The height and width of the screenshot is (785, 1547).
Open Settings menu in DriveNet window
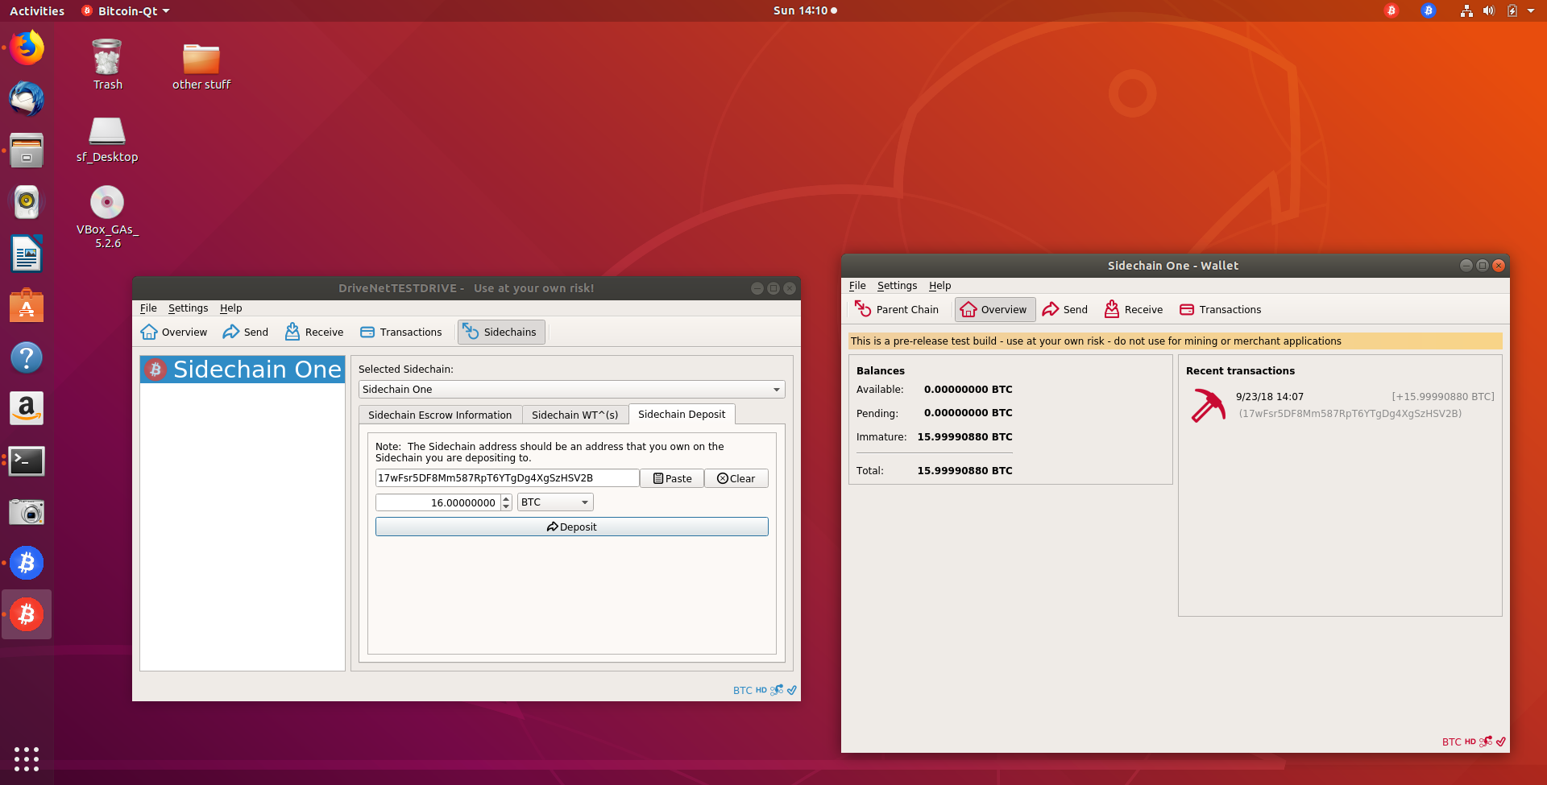[188, 308]
